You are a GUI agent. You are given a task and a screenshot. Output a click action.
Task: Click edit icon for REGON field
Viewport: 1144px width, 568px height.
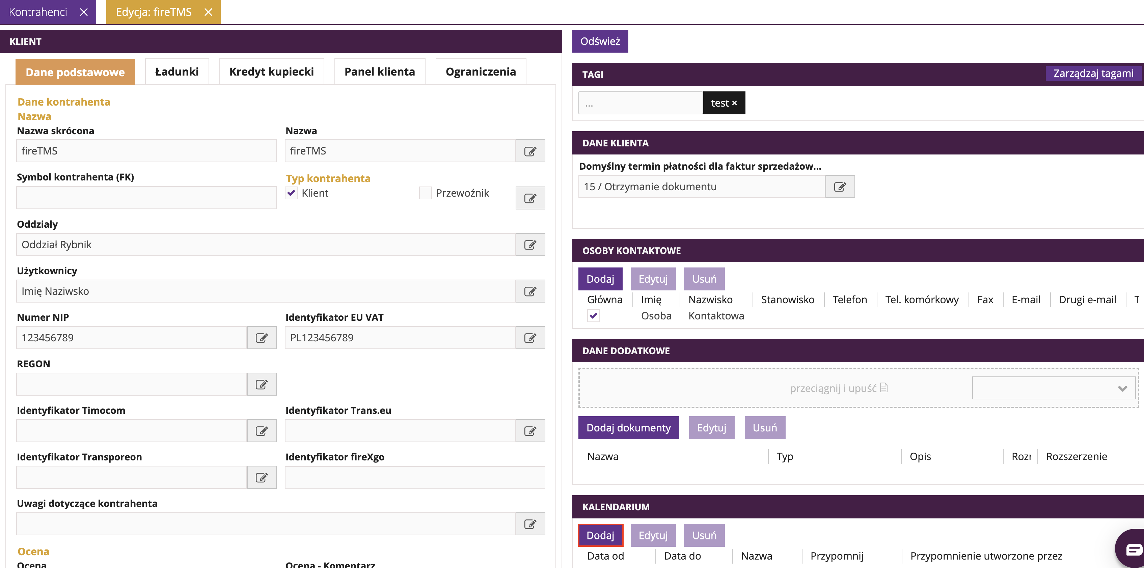pos(262,385)
